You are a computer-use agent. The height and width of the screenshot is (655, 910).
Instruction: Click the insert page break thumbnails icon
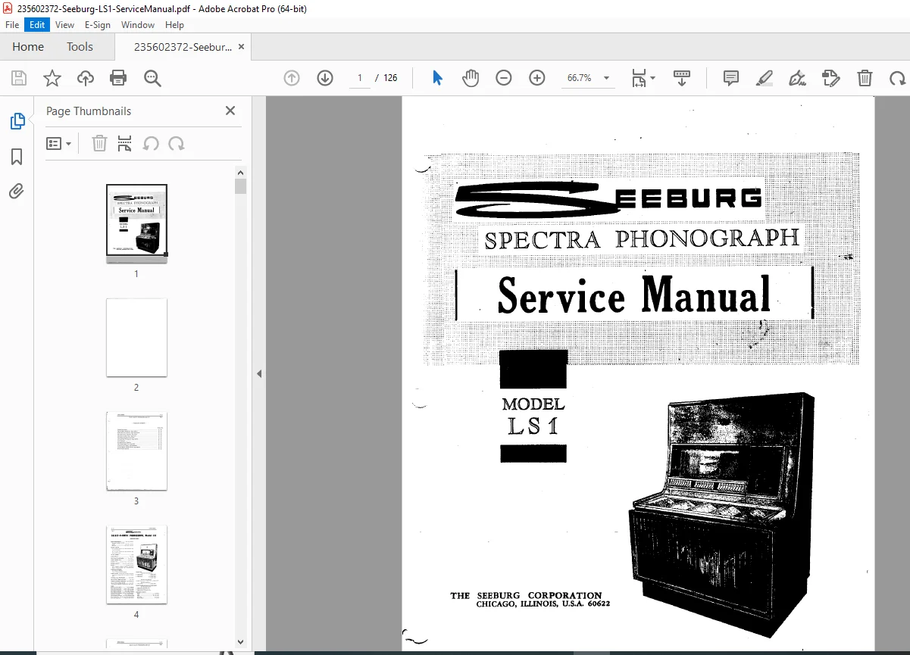[x=125, y=144]
